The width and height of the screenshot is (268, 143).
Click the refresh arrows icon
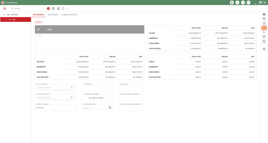pyautogui.click(x=63, y=9)
